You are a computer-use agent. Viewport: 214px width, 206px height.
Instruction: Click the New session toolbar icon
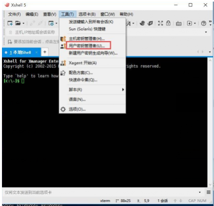point(10,23)
